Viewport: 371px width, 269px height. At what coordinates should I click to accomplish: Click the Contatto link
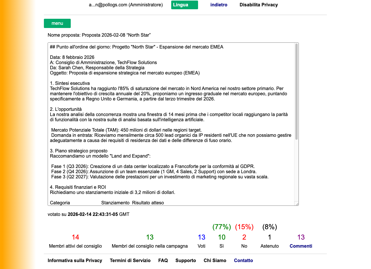[243, 260]
